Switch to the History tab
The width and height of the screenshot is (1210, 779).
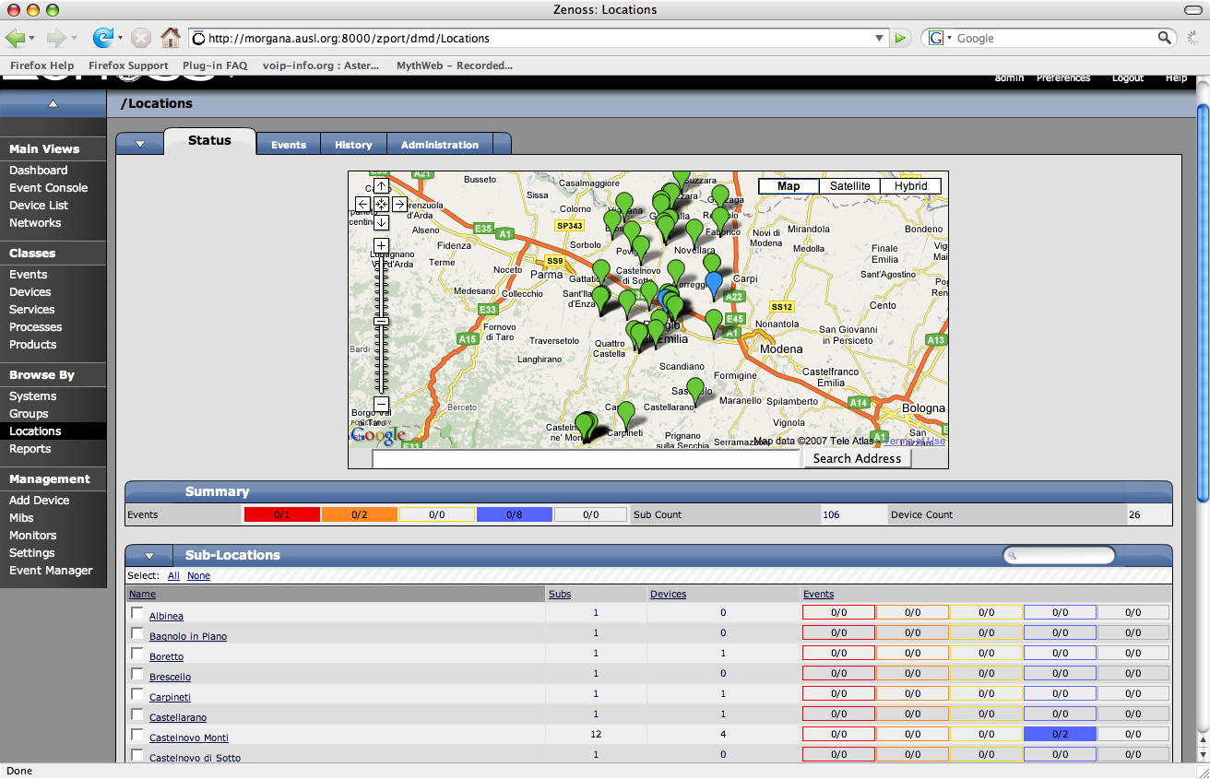353,145
